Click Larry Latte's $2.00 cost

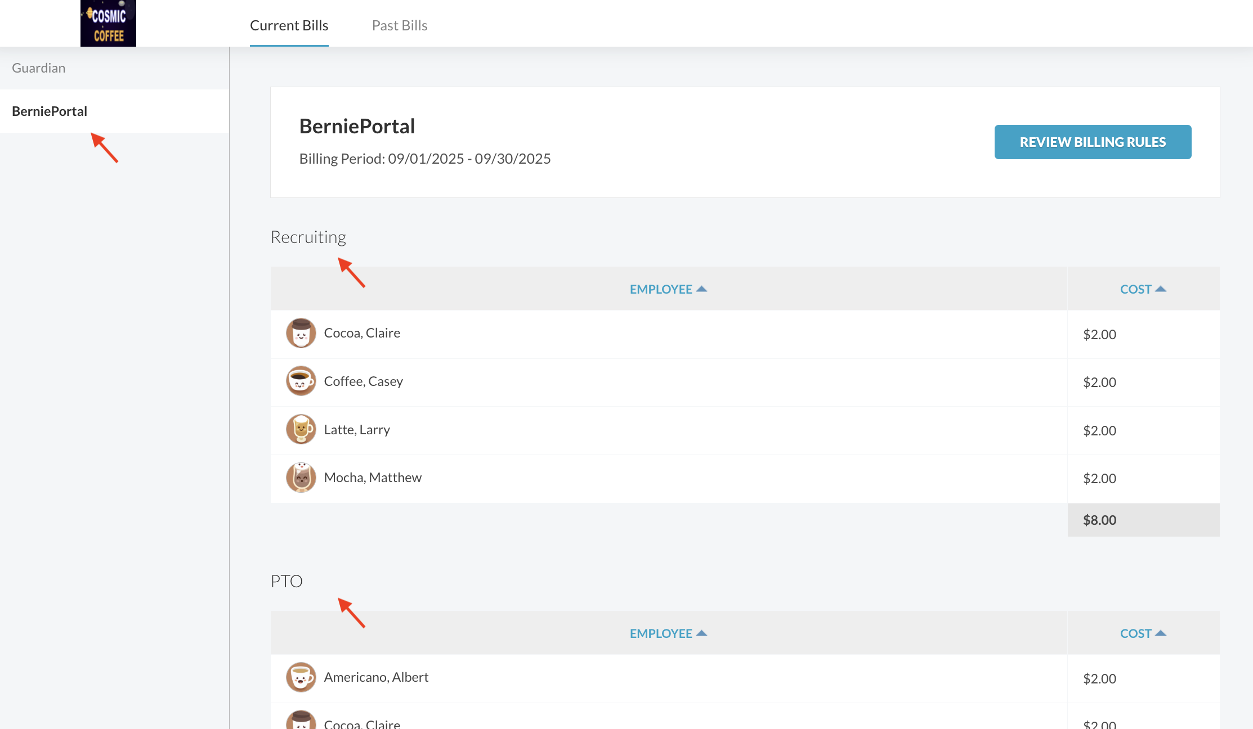[1099, 431]
